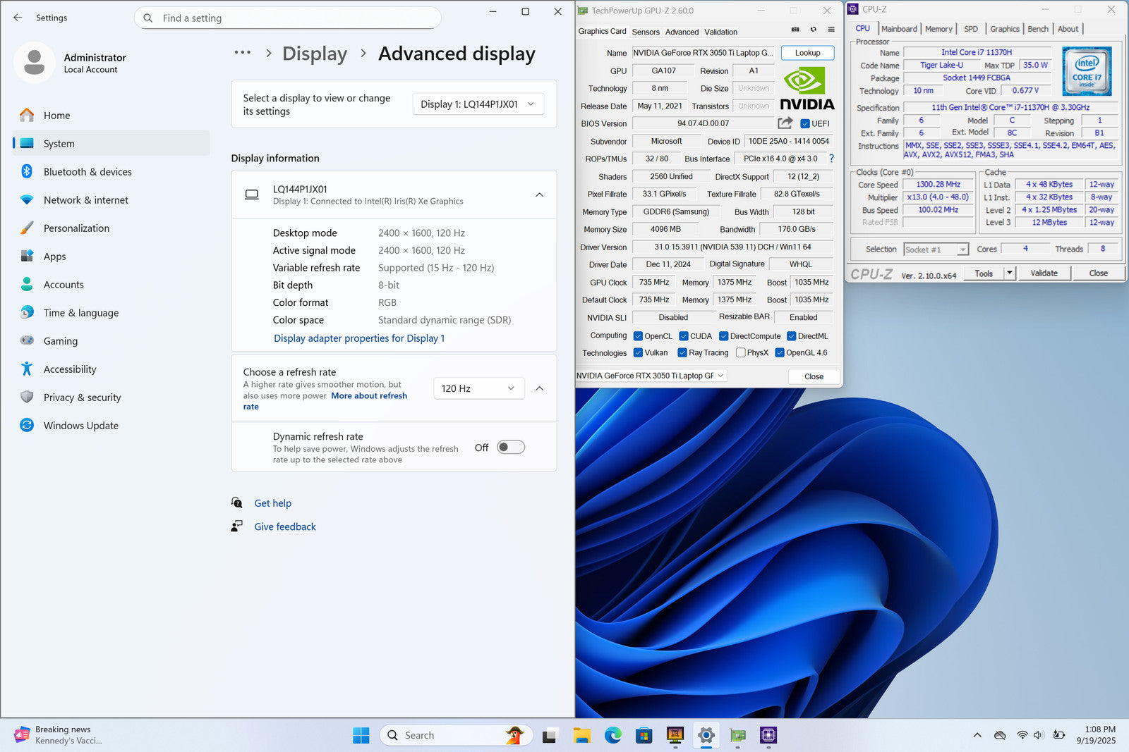The image size is (1129, 752).
Task: Toggle the Dynamic refresh rate switch
Action: click(510, 448)
